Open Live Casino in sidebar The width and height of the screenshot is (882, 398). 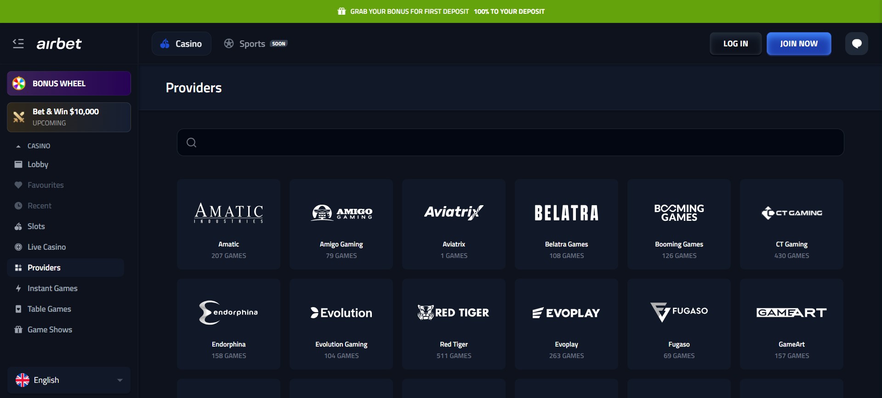[66, 247]
